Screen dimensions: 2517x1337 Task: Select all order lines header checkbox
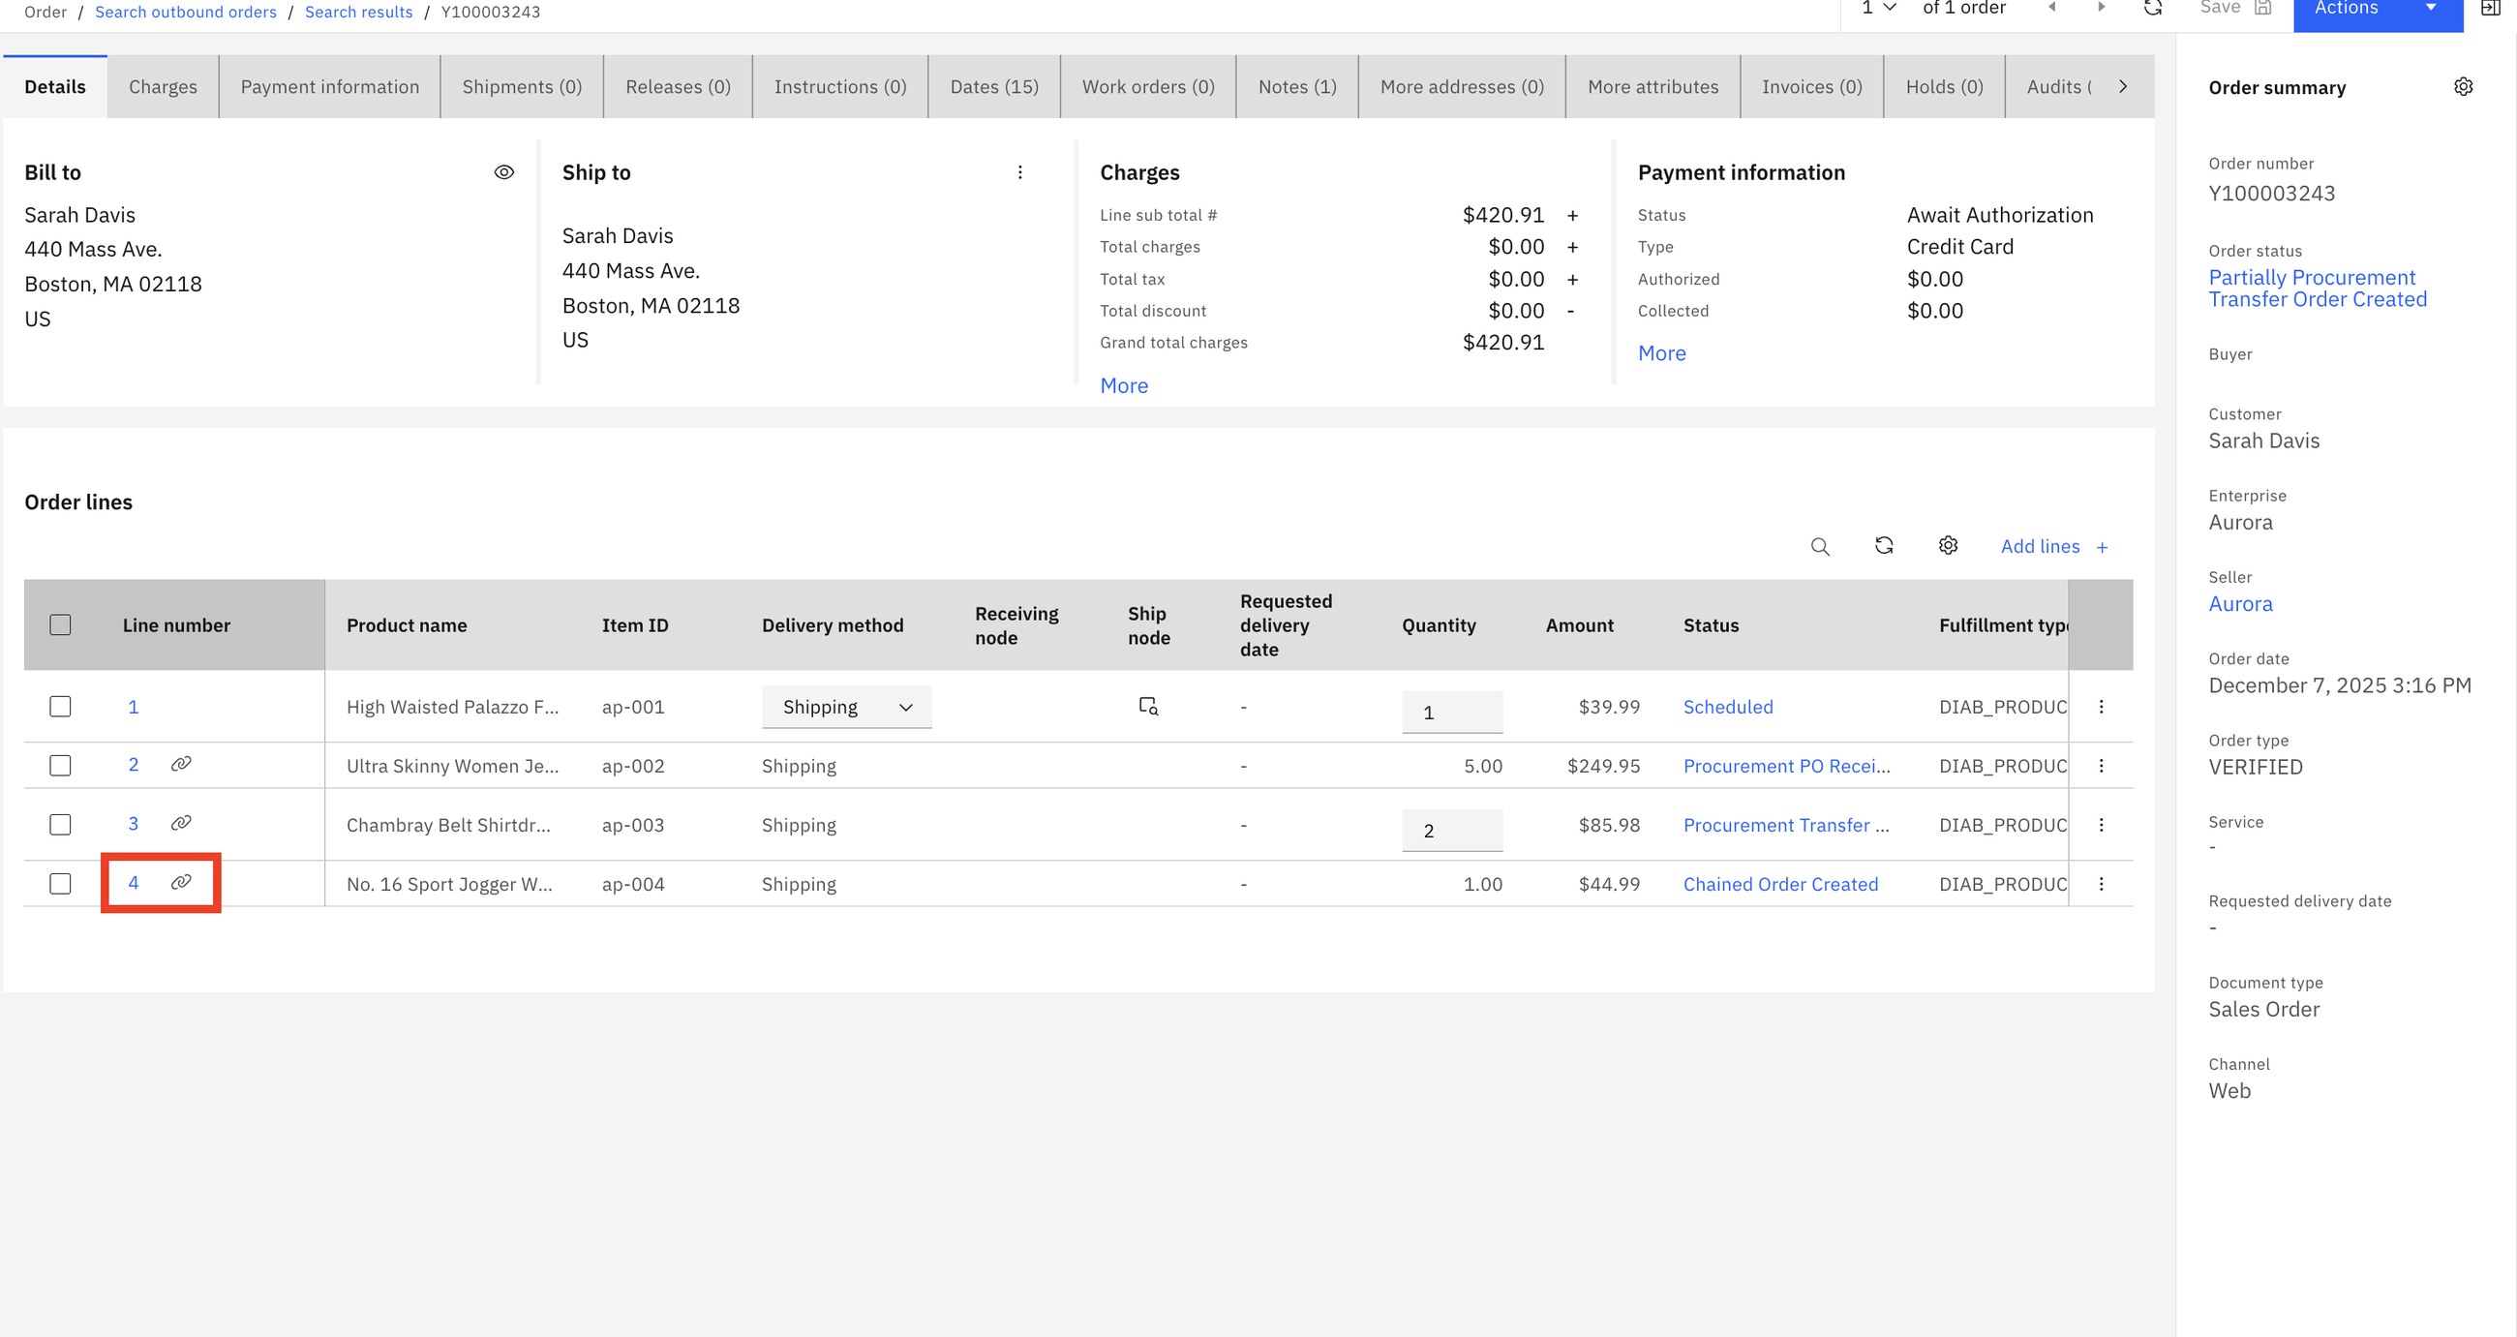(x=61, y=624)
